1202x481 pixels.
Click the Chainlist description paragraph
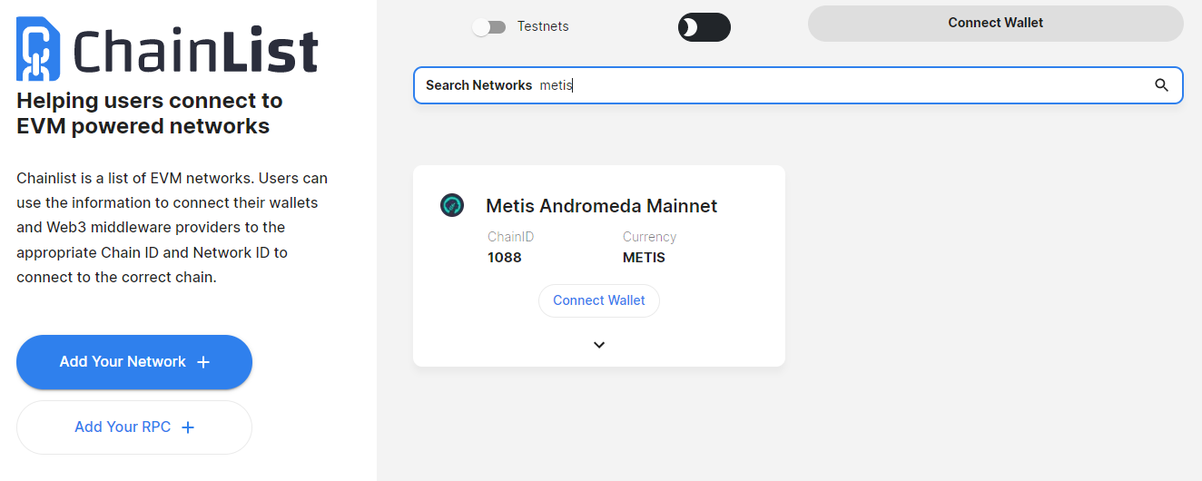[172, 228]
